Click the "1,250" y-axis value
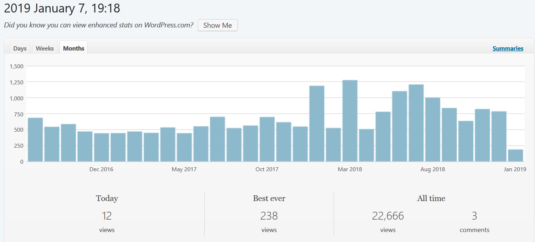The image size is (535, 242). (x=16, y=82)
